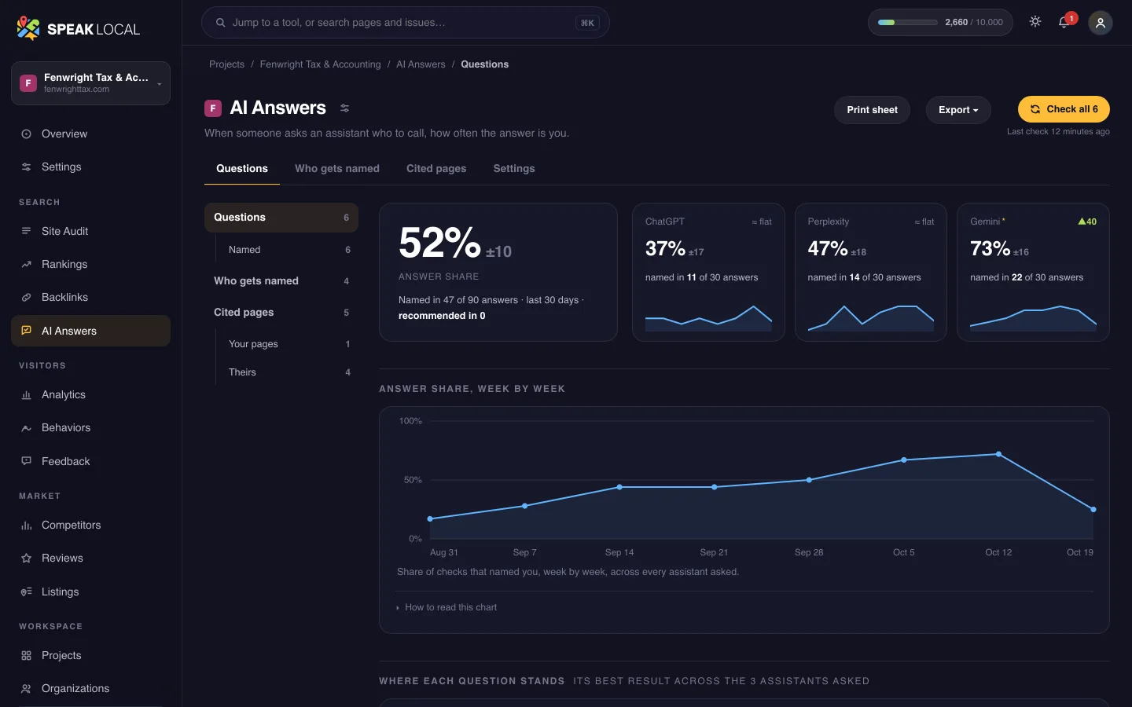
Task: Click the Print sheet button
Action: [x=872, y=110]
